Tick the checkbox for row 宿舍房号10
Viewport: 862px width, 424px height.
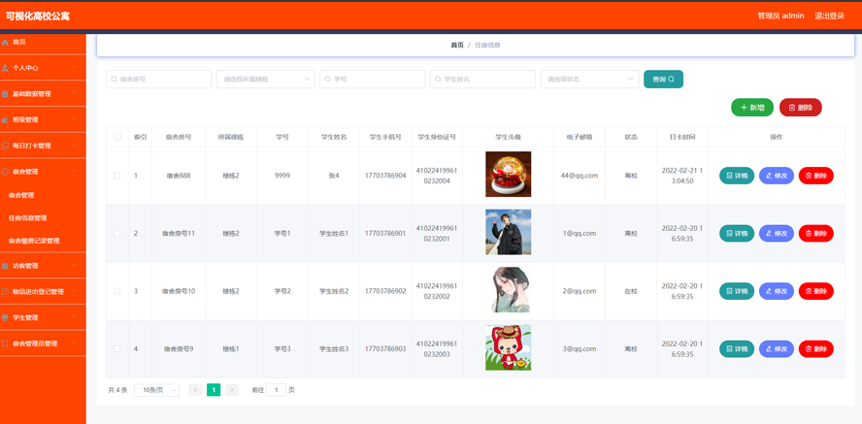116,291
